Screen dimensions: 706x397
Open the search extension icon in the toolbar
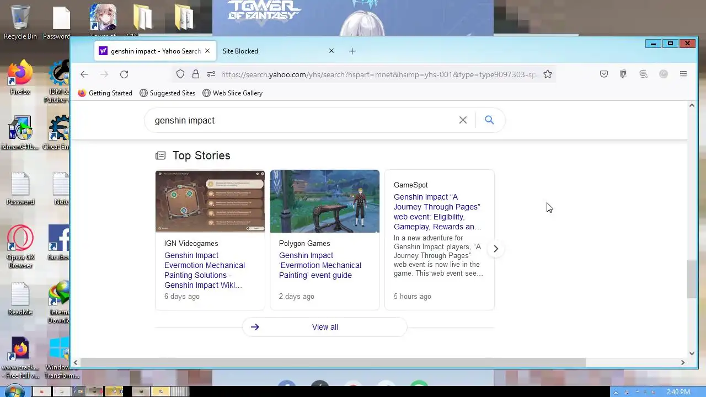[x=643, y=74]
